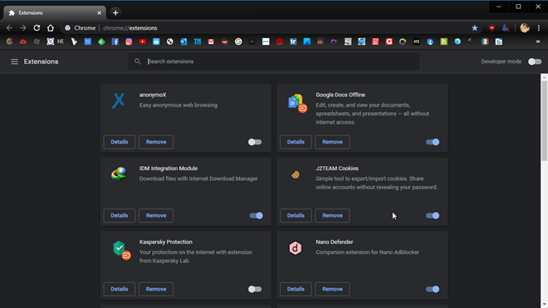This screenshot has width=548, height=308.
Task: Open Details for IDM Integration Module
Action: tap(120, 215)
